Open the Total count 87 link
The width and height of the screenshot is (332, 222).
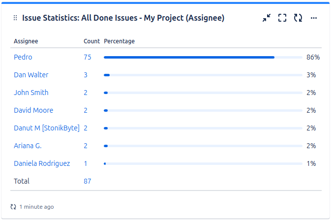click(x=88, y=181)
